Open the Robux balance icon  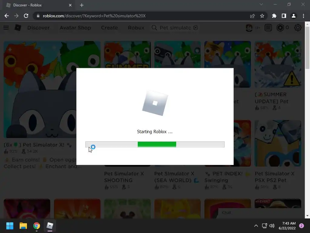pyautogui.click(x=280, y=28)
